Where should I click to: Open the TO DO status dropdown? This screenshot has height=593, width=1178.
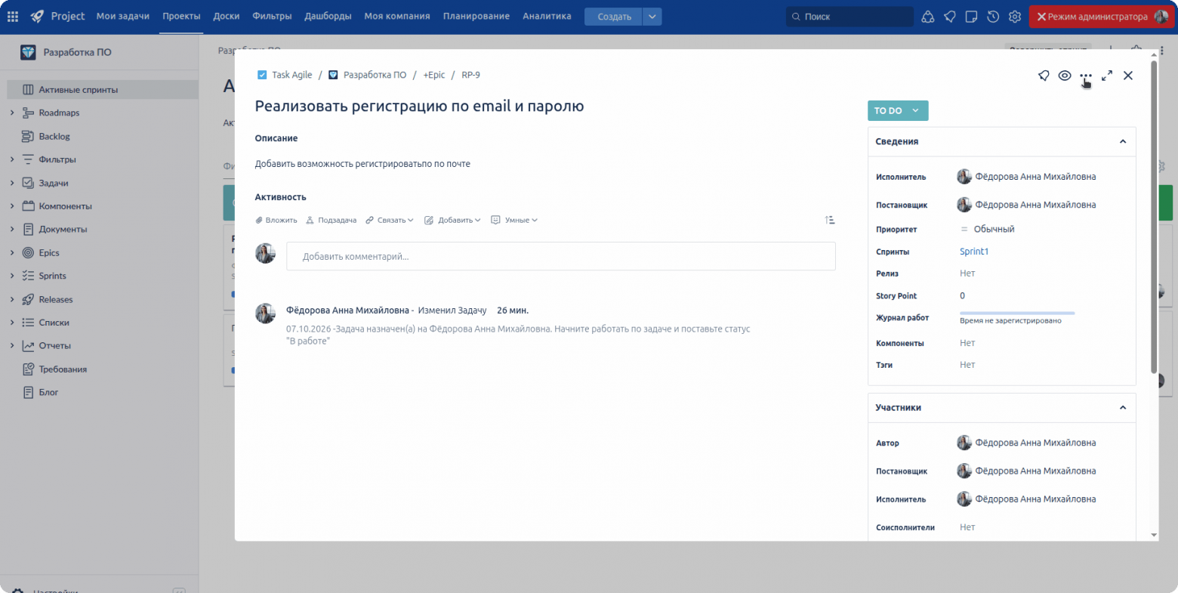click(898, 110)
